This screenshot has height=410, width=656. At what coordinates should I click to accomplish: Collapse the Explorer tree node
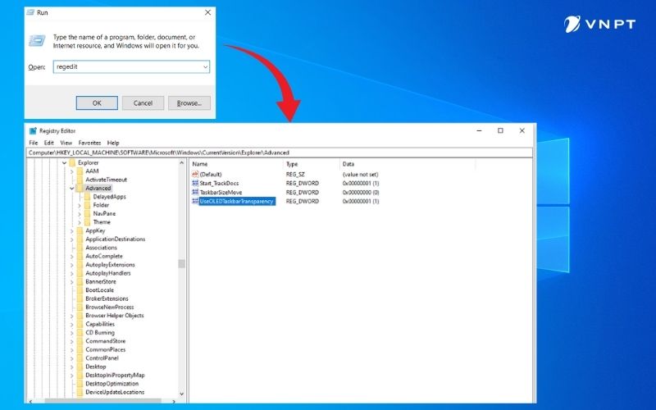tap(64, 162)
